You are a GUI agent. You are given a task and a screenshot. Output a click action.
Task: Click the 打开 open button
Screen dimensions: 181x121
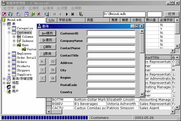[172, 14]
